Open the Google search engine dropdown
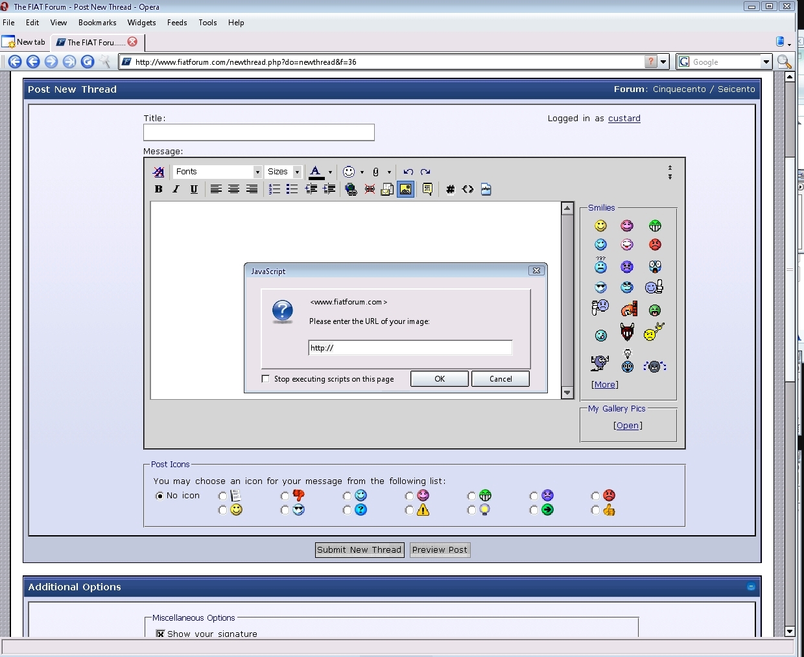 pos(766,62)
